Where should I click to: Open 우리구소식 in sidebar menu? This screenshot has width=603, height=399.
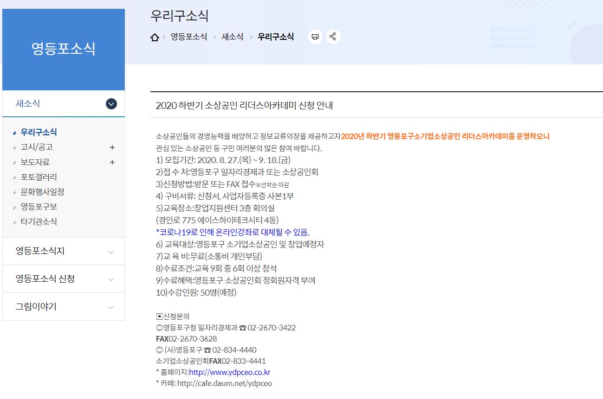click(39, 132)
